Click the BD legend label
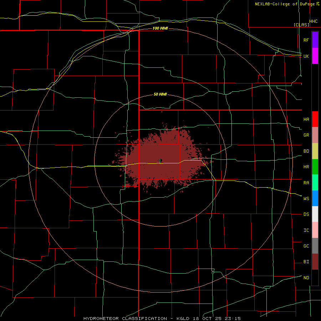 (306, 151)
